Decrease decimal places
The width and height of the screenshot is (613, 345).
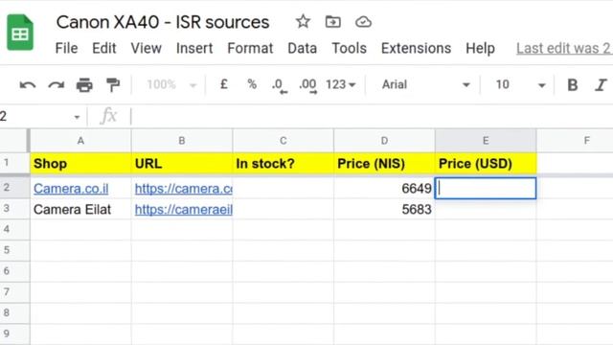click(x=280, y=85)
